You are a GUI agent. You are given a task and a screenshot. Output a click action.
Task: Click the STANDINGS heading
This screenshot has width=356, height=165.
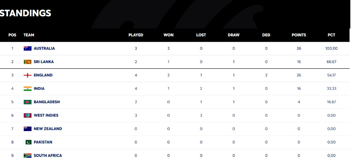(x=25, y=13)
